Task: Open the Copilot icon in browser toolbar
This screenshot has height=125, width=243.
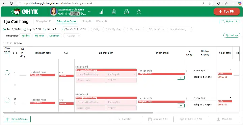Action: click(240, 3)
